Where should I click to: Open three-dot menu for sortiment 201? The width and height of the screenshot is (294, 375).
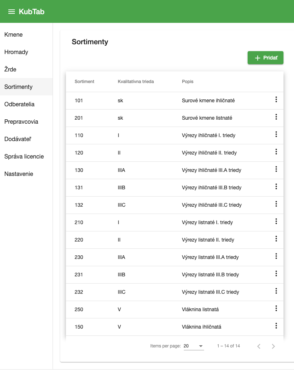click(276, 117)
